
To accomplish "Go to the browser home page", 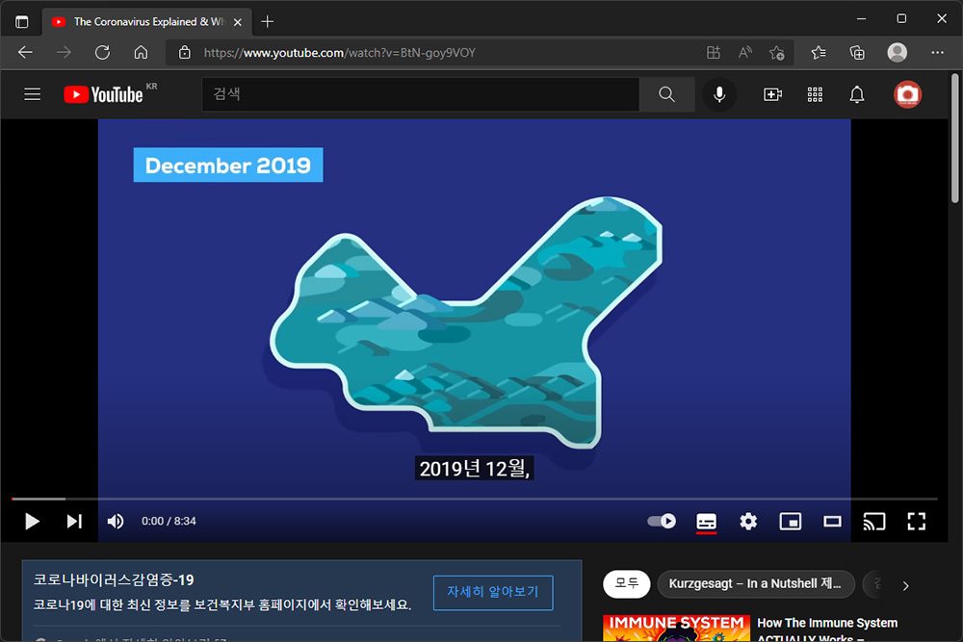I will pos(141,53).
